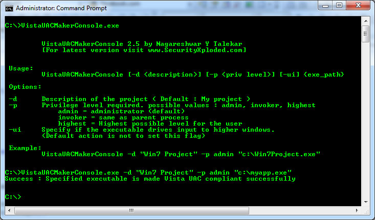This screenshot has height=220, width=375.
Task: Click the '-ui' option in Options list
Action: (x=15, y=130)
